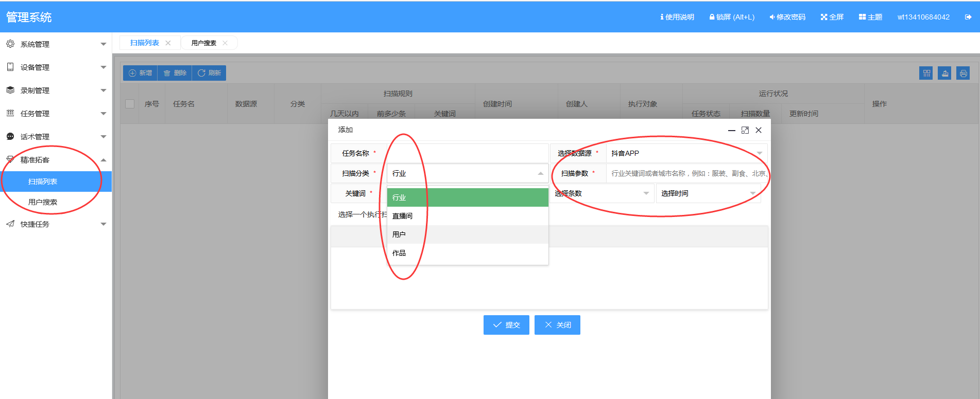The image size is (980, 399).
Task: Tick the select-all checkbox in table header
Action: [130, 104]
